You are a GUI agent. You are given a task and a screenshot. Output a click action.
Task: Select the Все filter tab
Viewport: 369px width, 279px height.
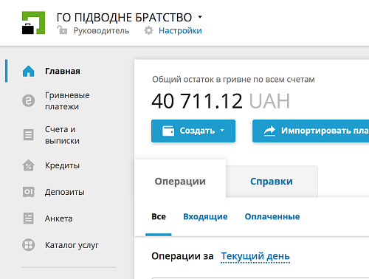pos(159,217)
